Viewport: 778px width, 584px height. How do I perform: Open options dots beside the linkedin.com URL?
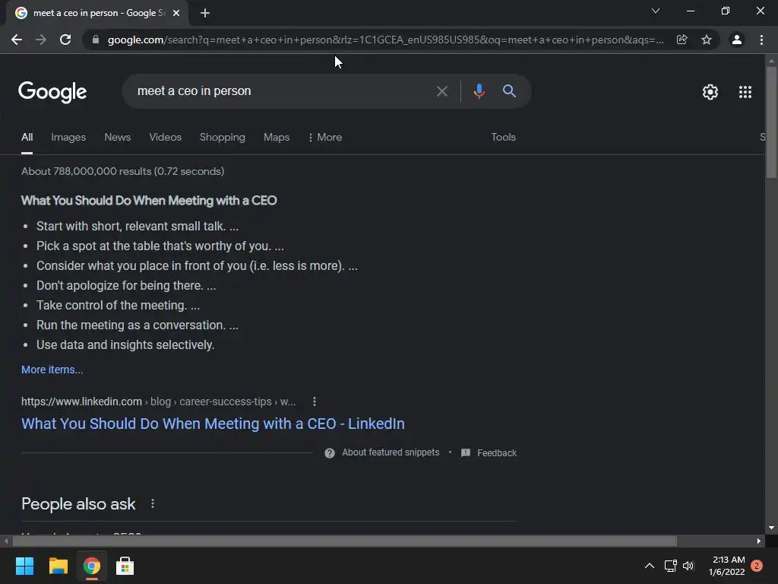(x=314, y=401)
